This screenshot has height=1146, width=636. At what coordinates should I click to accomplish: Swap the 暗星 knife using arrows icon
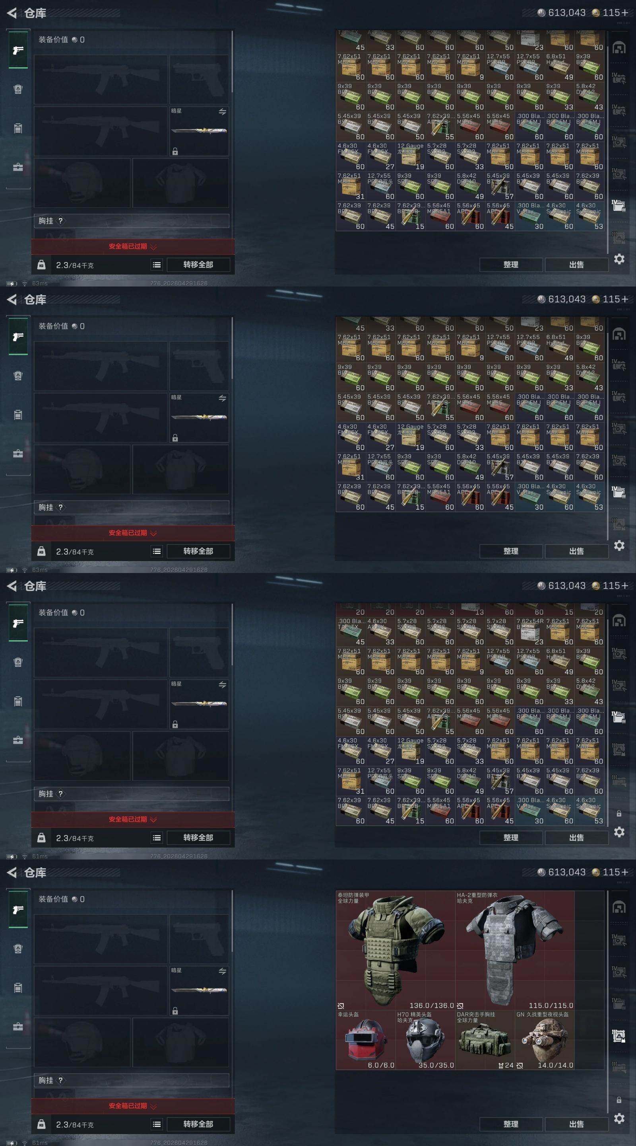(x=222, y=971)
